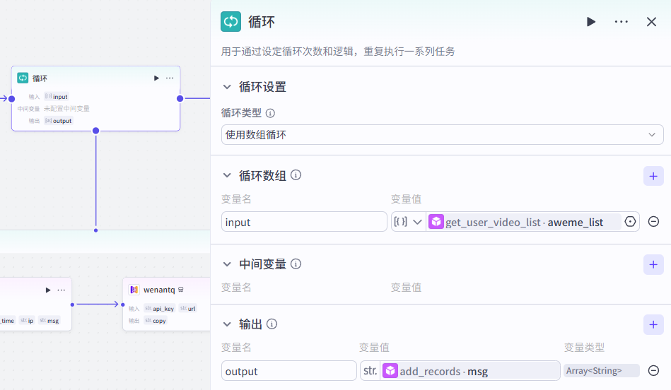This screenshot has width=671, height=390.
Task: Click the ip tag on lower-left node
Action: point(27,321)
